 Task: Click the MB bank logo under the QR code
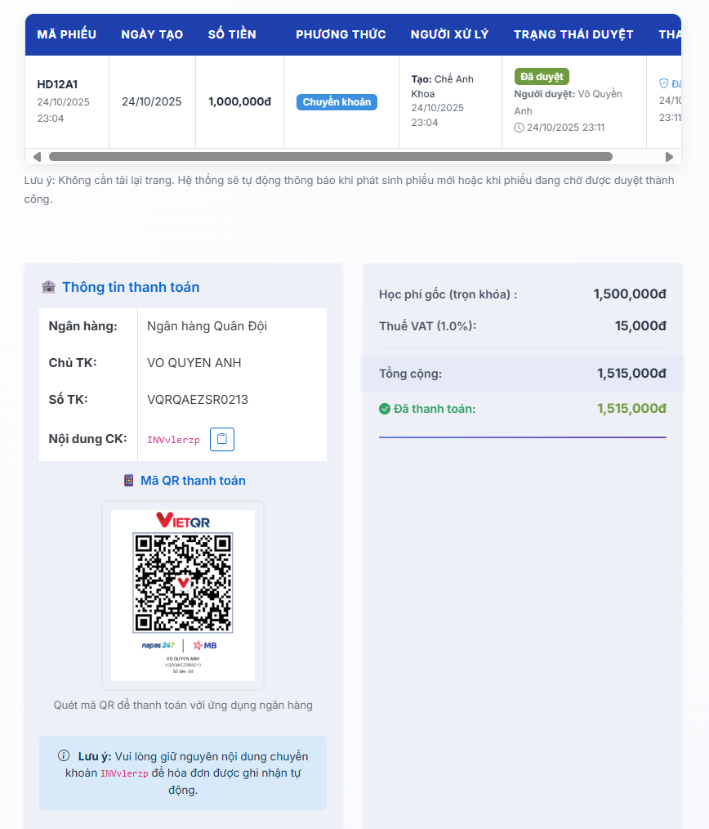(x=205, y=645)
